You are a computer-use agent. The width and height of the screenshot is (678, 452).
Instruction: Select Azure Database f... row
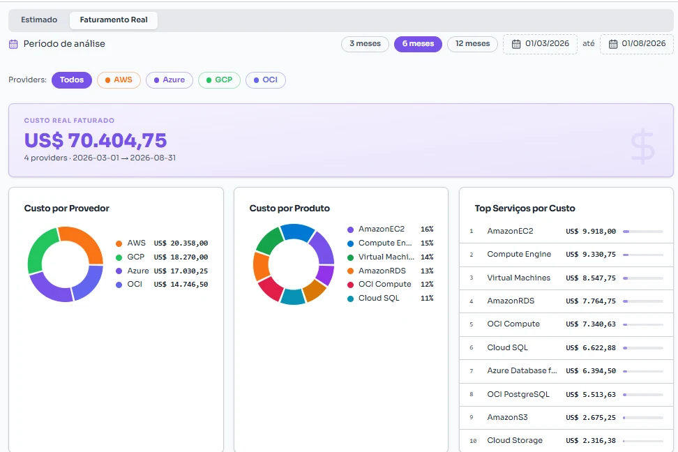(x=566, y=370)
